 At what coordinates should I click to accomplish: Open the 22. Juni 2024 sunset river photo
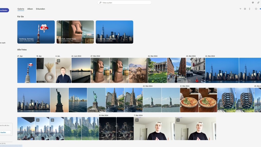click(x=81, y=70)
